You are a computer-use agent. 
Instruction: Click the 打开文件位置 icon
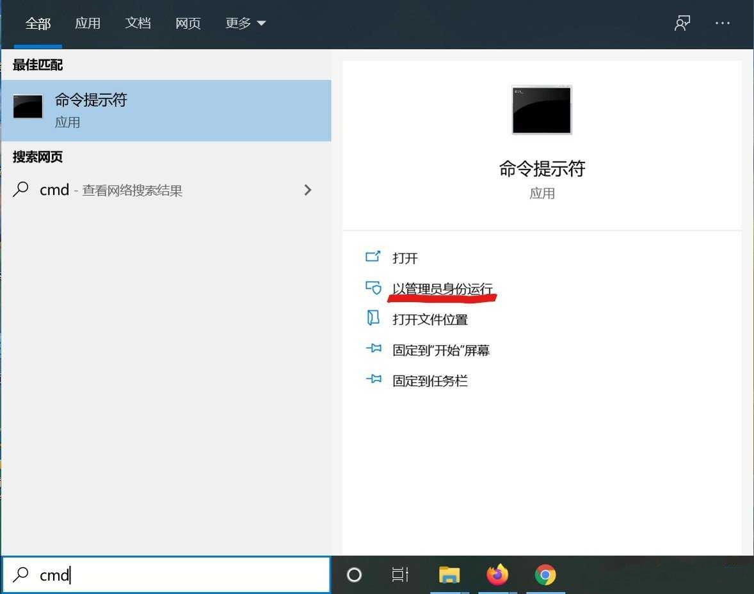[x=374, y=319]
